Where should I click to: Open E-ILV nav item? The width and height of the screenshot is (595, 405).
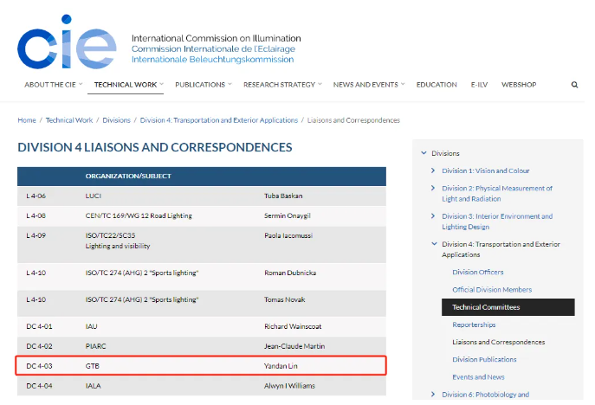pos(479,85)
